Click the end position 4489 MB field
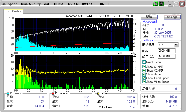This screenshot has width=186, height=112. click(x=166, y=56)
